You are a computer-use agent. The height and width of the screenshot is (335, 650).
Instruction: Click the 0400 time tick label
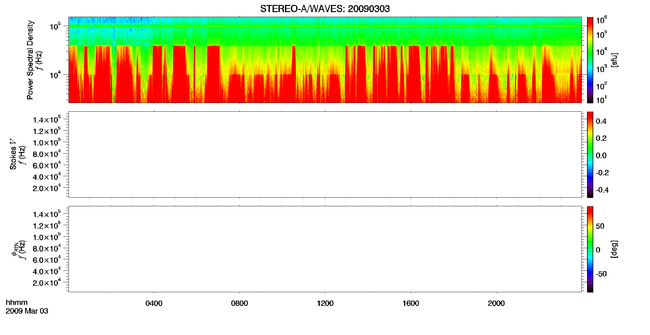click(154, 303)
